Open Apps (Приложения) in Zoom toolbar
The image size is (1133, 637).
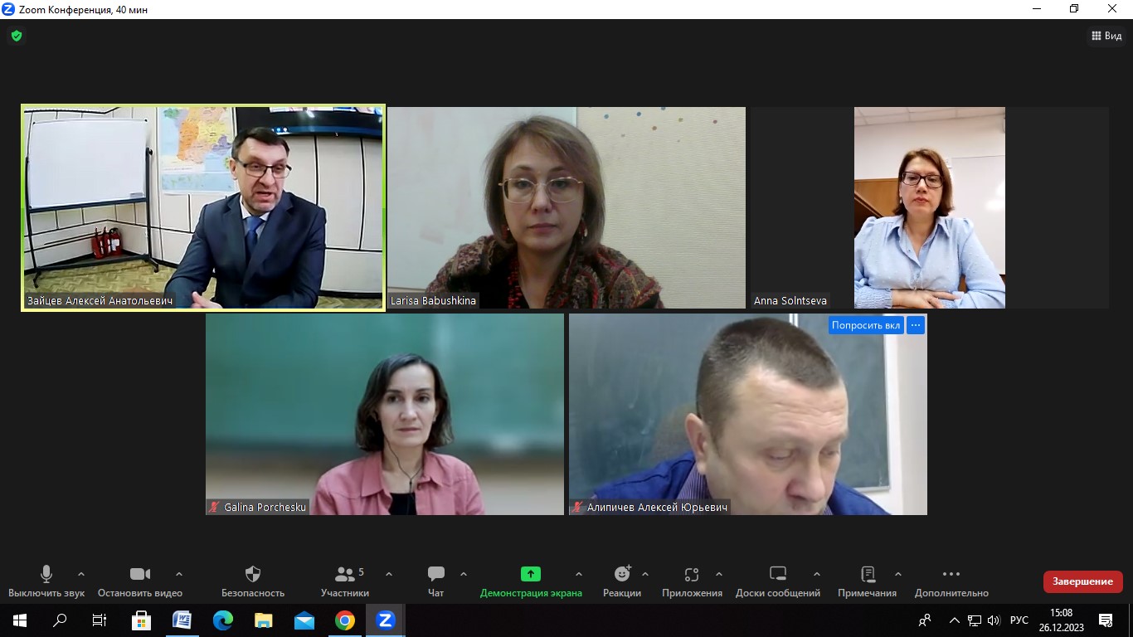click(692, 581)
